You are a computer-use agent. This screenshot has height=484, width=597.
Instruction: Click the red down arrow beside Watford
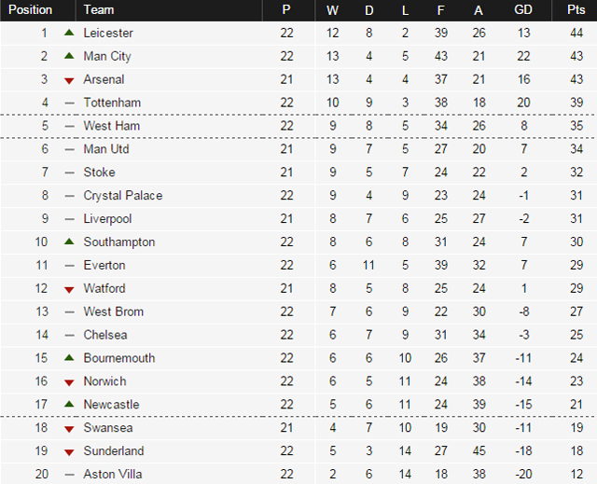pyautogui.click(x=69, y=289)
